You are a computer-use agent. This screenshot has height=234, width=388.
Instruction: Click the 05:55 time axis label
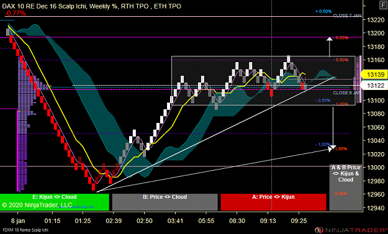click(x=206, y=220)
